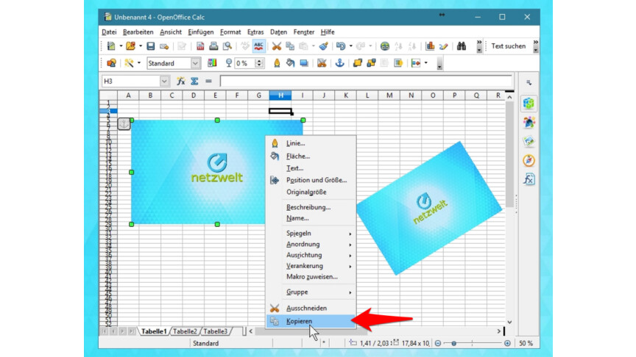Select column header M
The width and height of the screenshot is (636, 357).
point(389,95)
